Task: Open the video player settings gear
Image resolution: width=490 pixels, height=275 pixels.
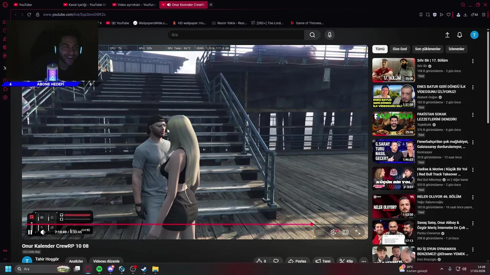Action: (333, 232)
